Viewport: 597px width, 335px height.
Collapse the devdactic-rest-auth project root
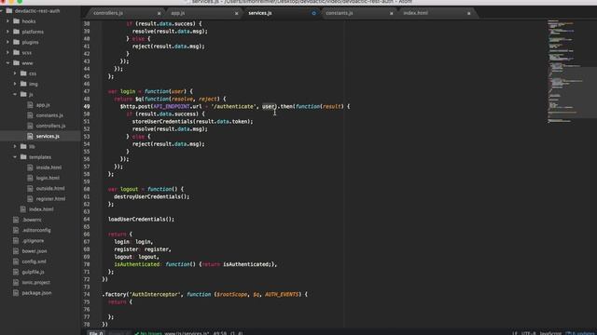[2, 11]
